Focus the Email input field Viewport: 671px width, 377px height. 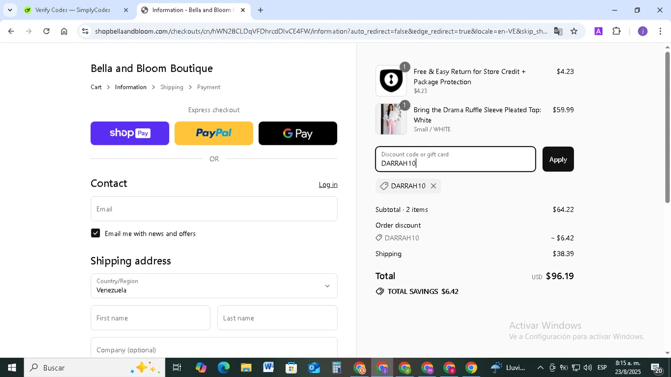214,209
